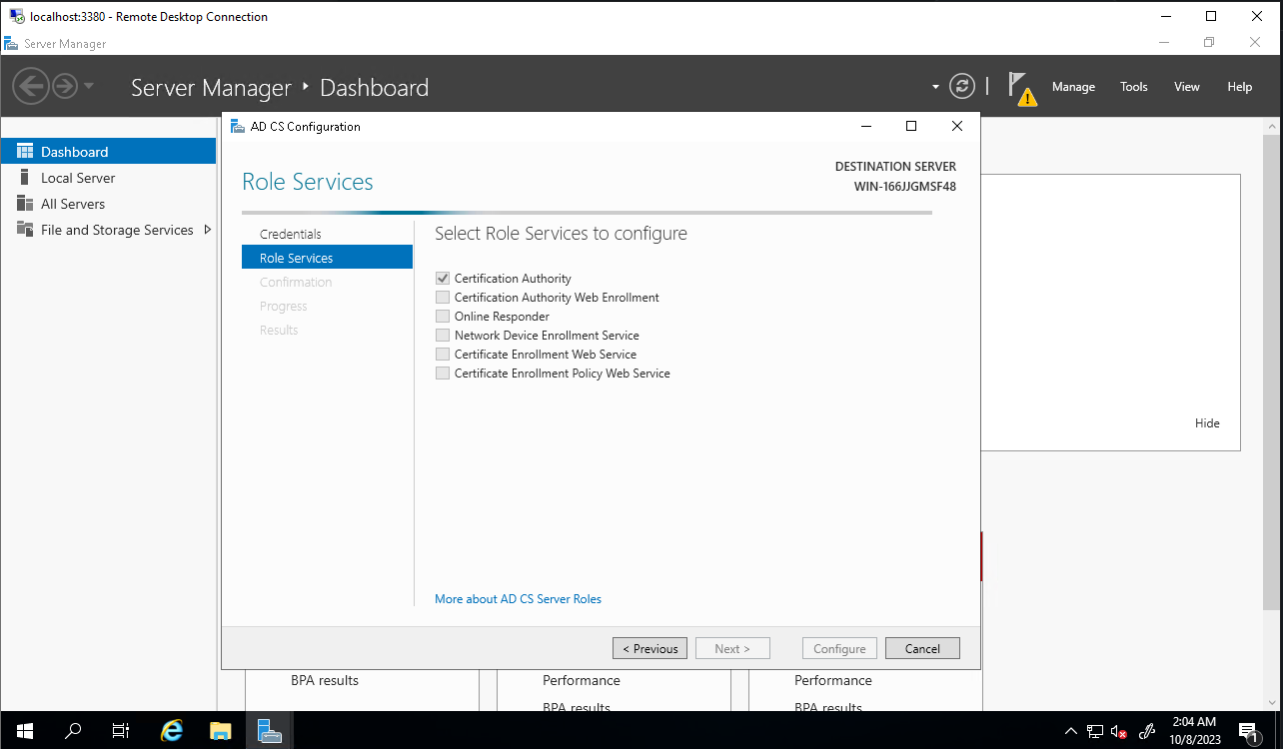Select Credentials step in wizard sidebar
This screenshot has width=1283, height=749.
[291, 234]
